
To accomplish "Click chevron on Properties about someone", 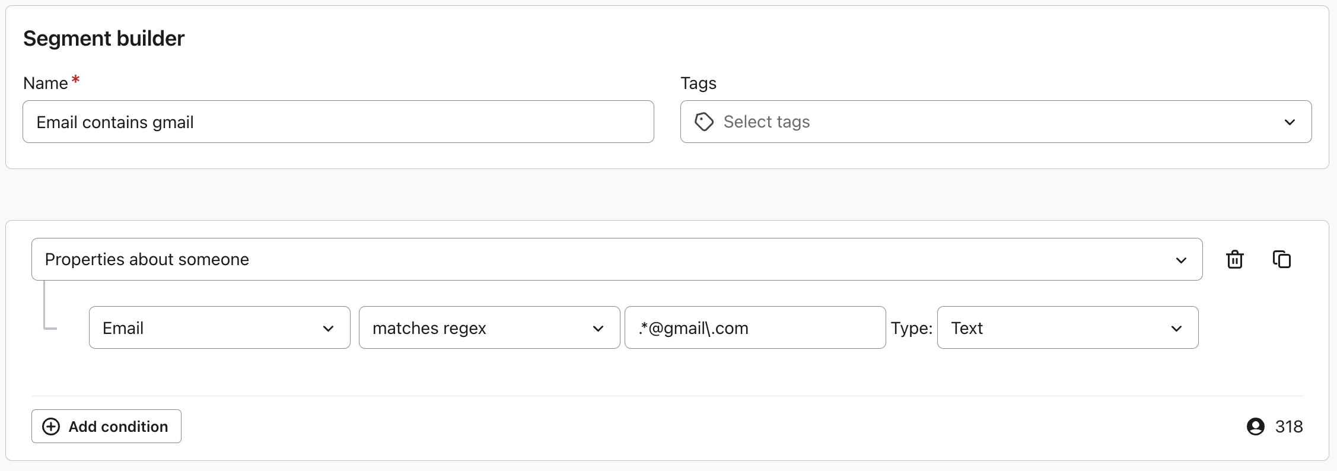I will [1180, 260].
